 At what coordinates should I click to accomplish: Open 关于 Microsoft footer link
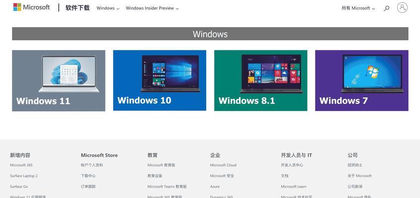(x=360, y=176)
